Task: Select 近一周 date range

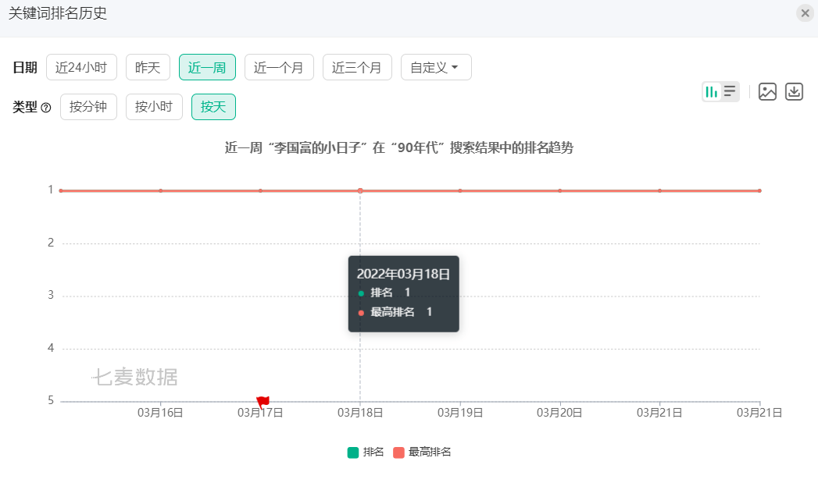Action: coord(207,67)
